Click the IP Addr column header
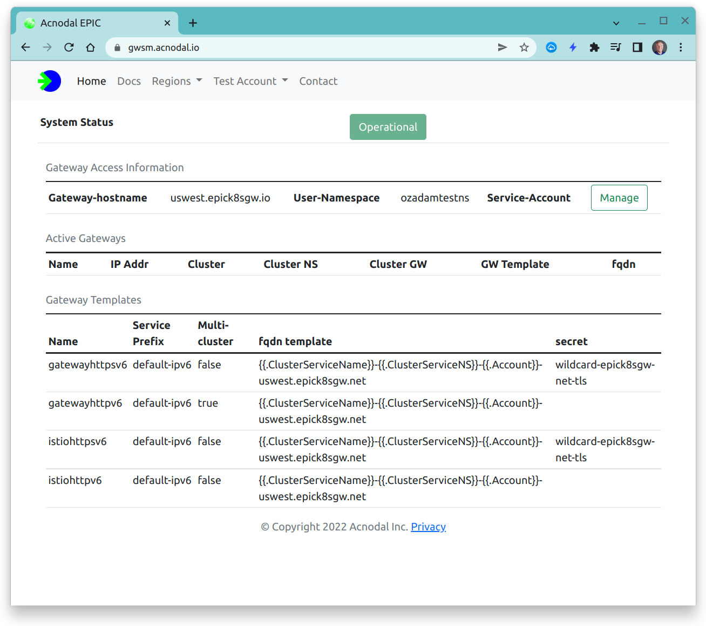706x626 pixels. pyautogui.click(x=130, y=264)
